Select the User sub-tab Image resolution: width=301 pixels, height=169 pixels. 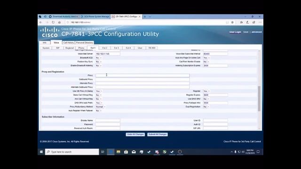tap(140, 48)
